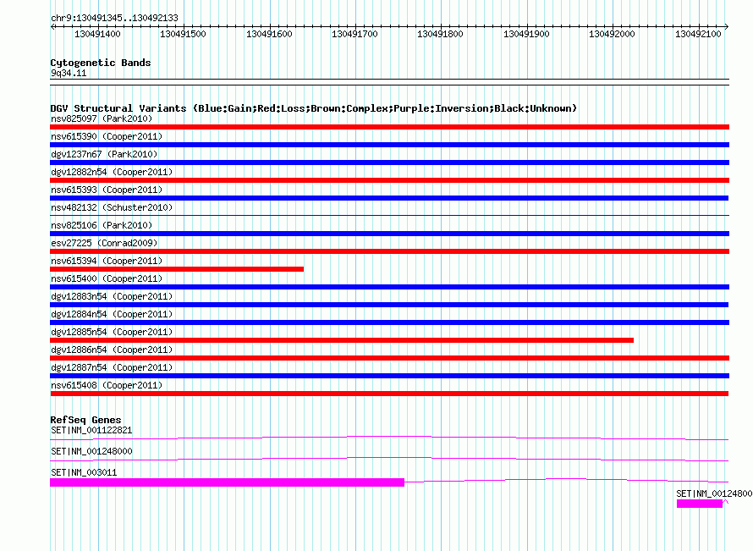Click the nsv615393 (Cooper2011) variant label
753x551 pixels.
(107, 190)
